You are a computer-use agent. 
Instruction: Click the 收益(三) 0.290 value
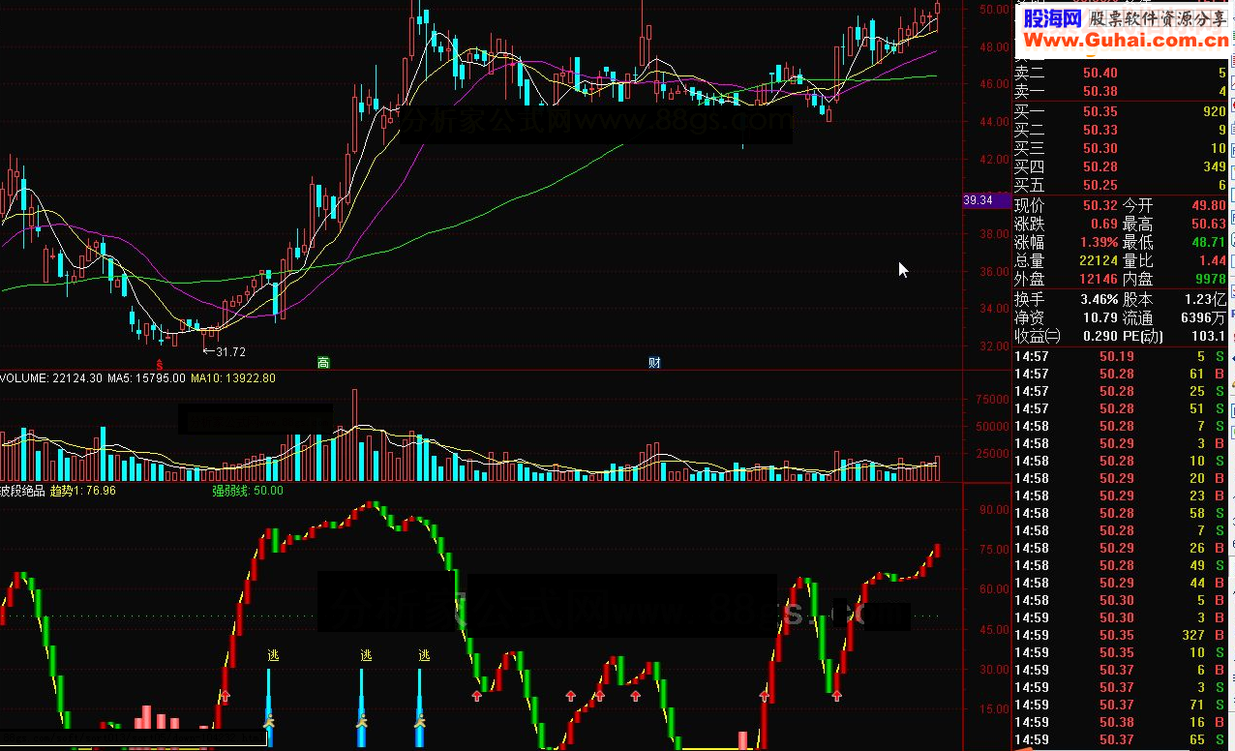pyautogui.click(x=1100, y=336)
